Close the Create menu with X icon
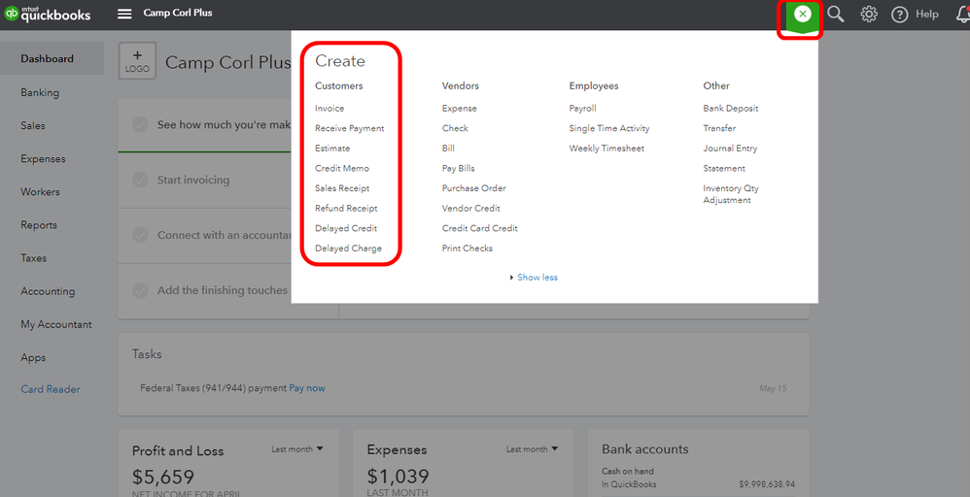The image size is (970, 497). pyautogui.click(x=802, y=14)
